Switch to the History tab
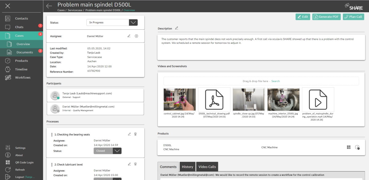Viewport: 369px width, 180px height. (187, 167)
